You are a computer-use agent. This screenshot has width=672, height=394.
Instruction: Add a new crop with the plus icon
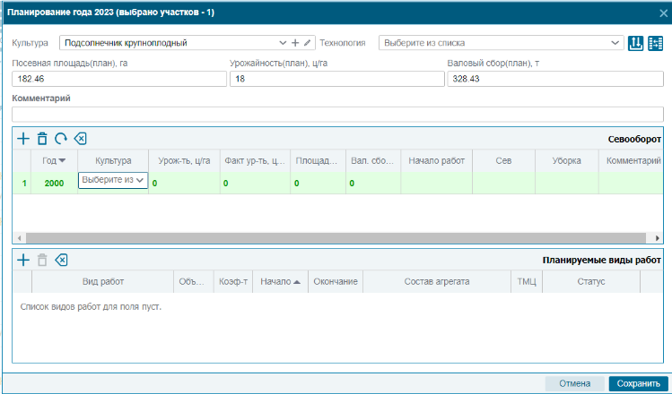pyautogui.click(x=295, y=43)
